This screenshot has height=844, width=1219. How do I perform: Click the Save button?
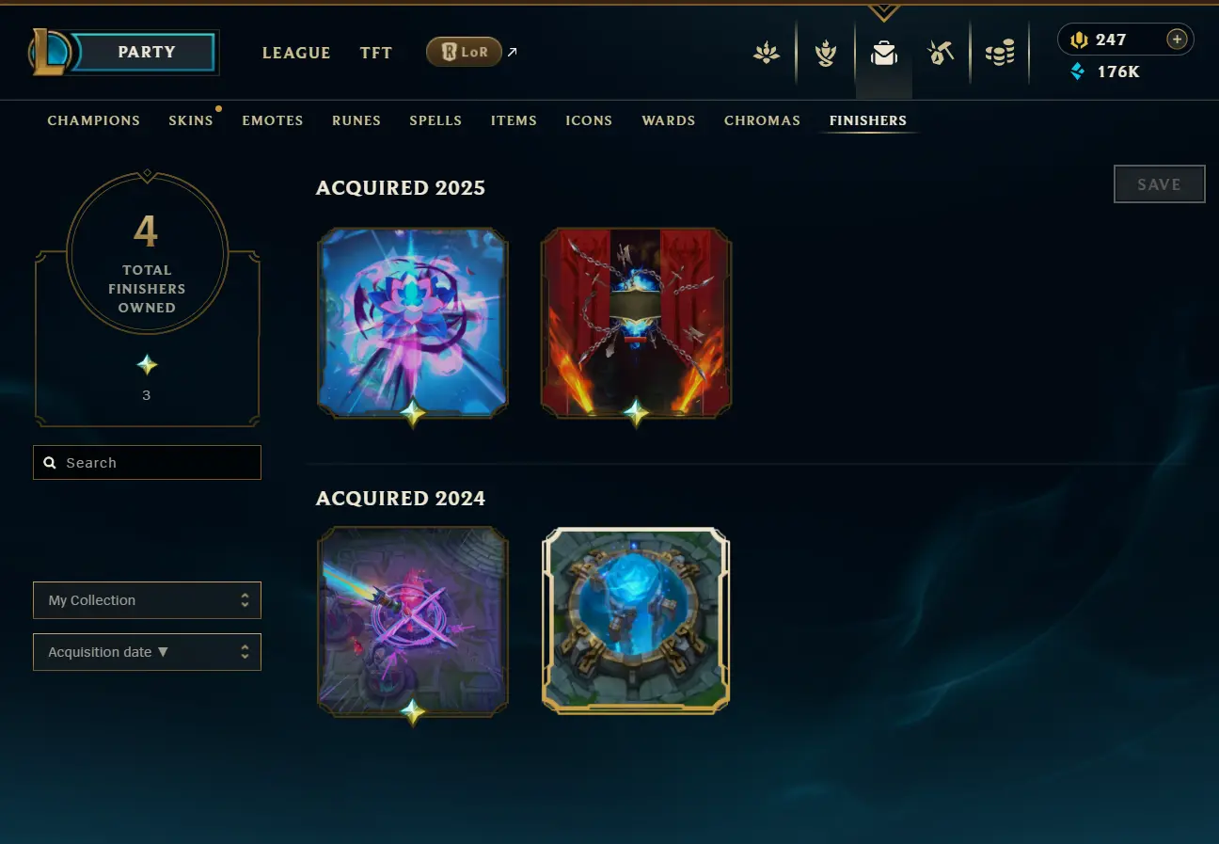pos(1159,184)
